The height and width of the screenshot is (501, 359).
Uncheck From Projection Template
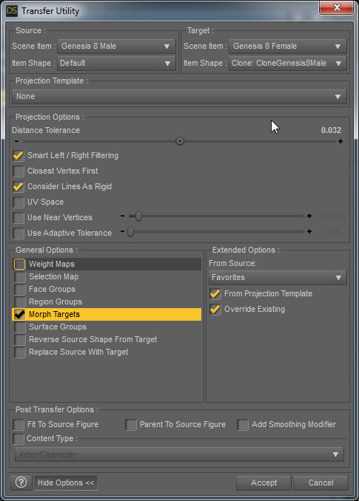pyautogui.click(x=215, y=293)
